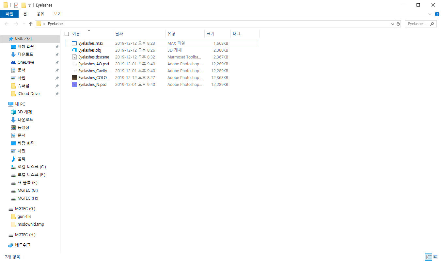The width and height of the screenshot is (441, 261).
Task: Sort by the 태그 column header
Action: coord(237,34)
